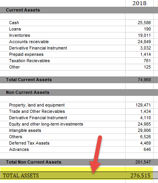Click the value 201,547
This screenshot has width=158, height=183.
143,162
